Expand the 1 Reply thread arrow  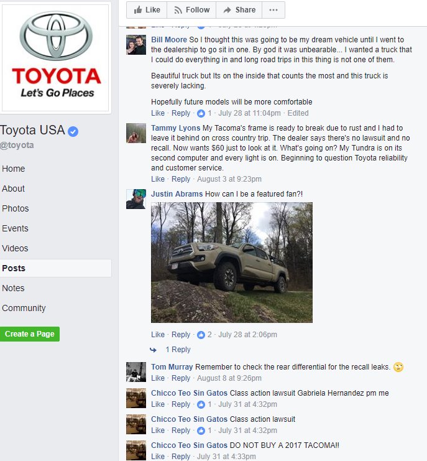(x=153, y=350)
